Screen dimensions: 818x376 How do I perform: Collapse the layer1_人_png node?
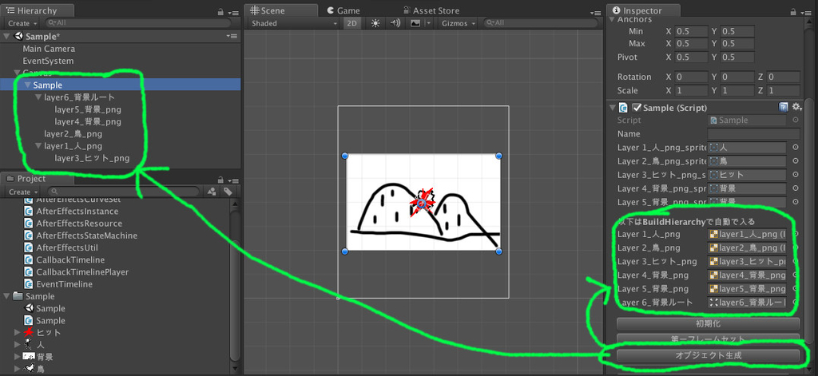click(38, 146)
